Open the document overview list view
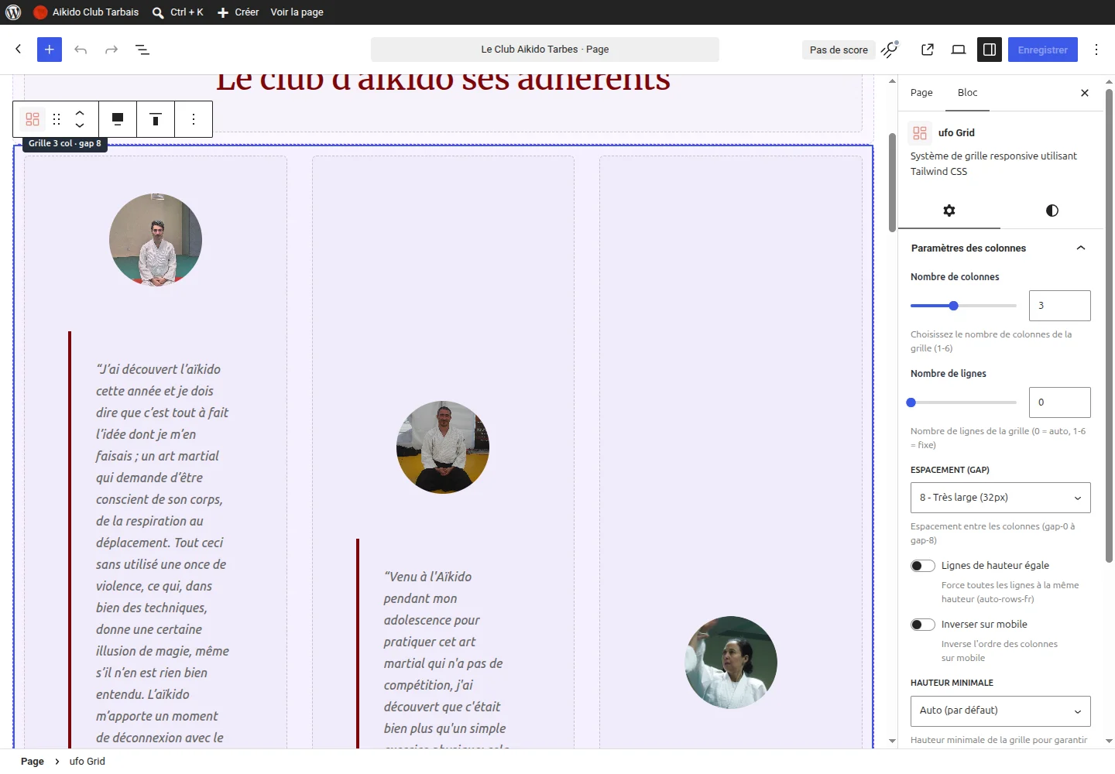This screenshot has height=774, width=1115. pyautogui.click(x=142, y=50)
